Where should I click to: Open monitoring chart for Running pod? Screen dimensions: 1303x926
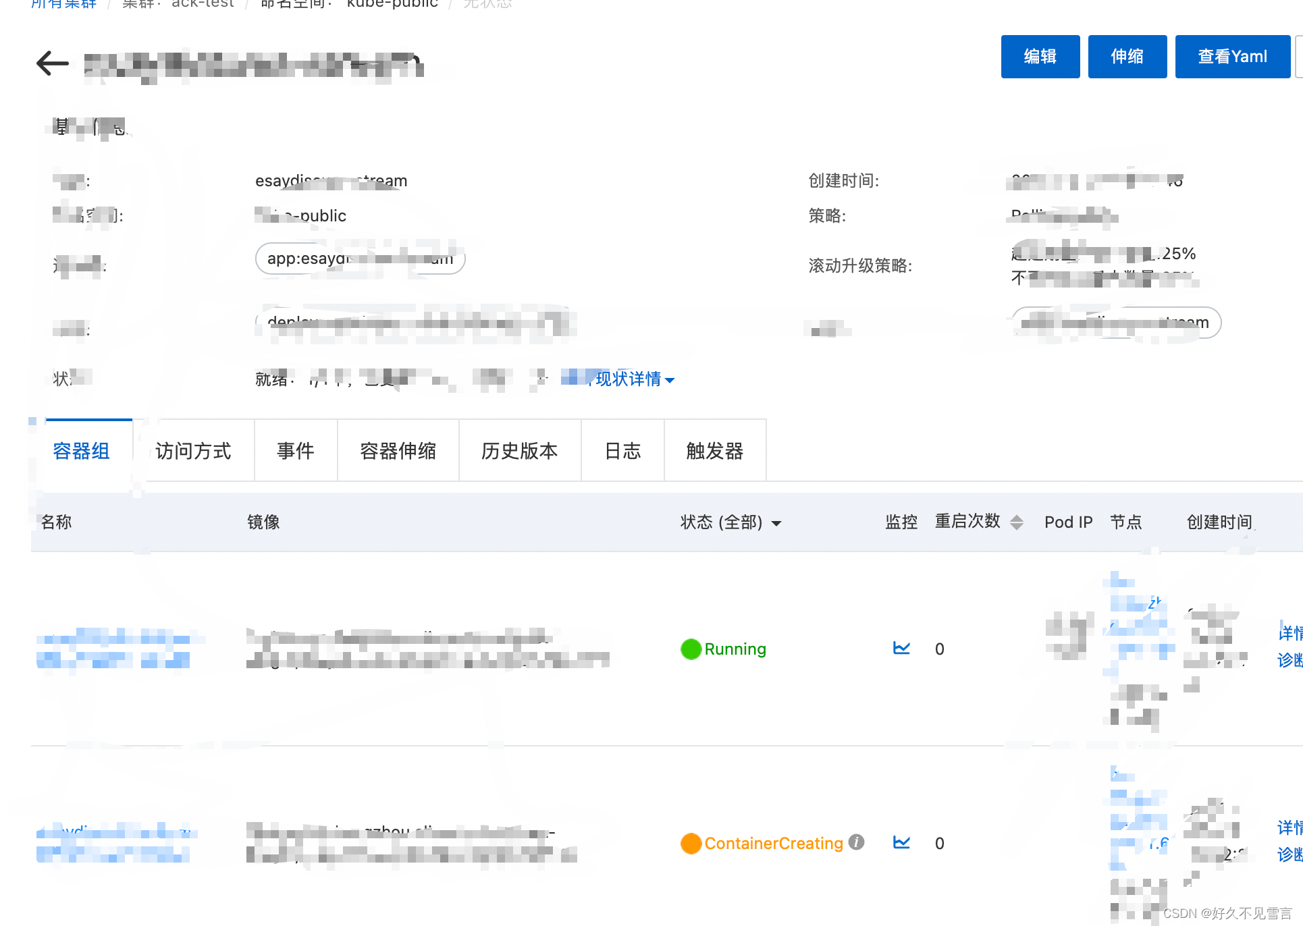(x=901, y=649)
